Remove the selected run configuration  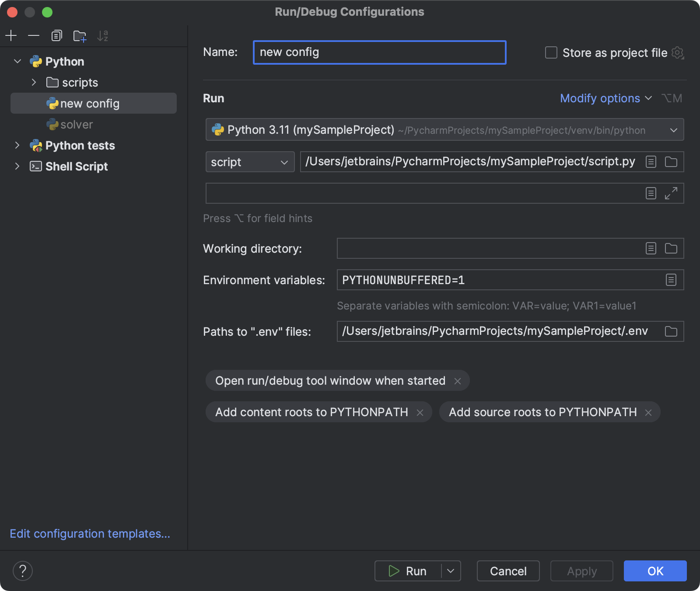coord(34,35)
